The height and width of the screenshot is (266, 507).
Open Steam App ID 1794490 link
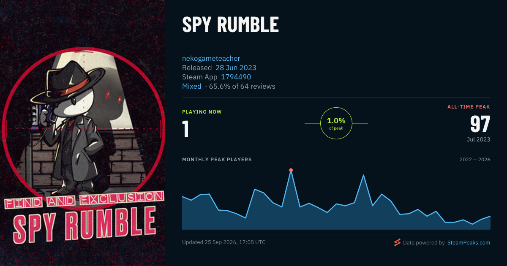point(236,77)
